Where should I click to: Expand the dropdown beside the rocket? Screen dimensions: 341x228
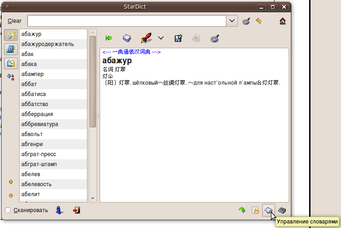pyautogui.click(x=161, y=38)
